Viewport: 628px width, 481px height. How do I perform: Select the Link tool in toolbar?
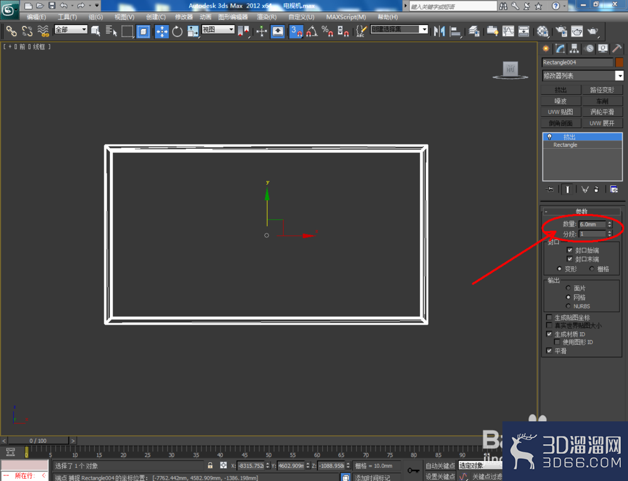pyautogui.click(x=11, y=31)
